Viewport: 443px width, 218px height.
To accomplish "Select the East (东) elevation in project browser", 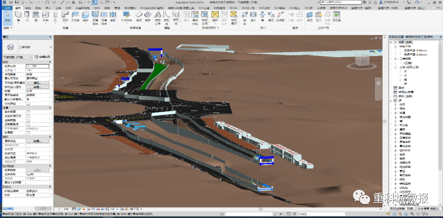I will click(405, 71).
